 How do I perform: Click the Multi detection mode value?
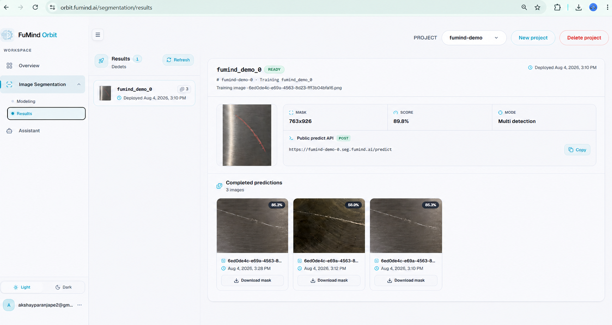[x=517, y=121]
